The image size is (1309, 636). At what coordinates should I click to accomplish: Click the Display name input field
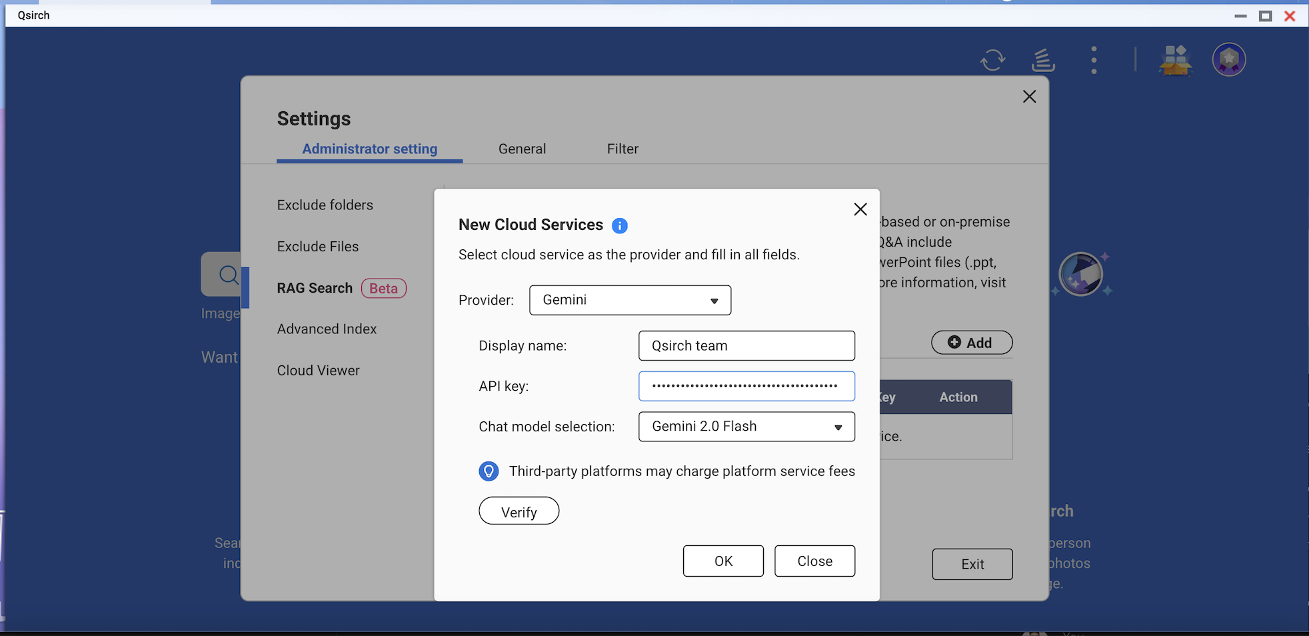746,346
